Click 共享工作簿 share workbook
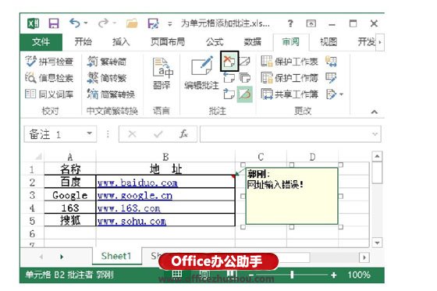Screen dimensions: 437x291 (290, 94)
